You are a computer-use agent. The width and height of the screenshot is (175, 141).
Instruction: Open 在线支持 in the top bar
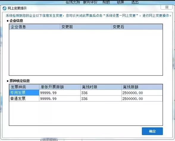point(73,2)
